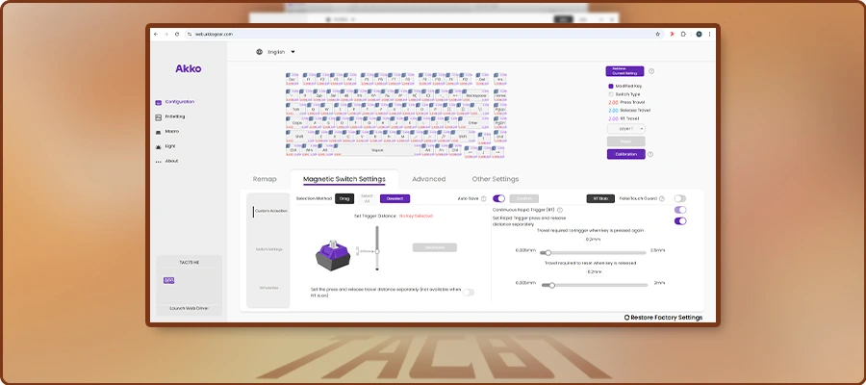Click Retrieve Current Setting button
Viewport: 866px width, 385px height.
[624, 71]
